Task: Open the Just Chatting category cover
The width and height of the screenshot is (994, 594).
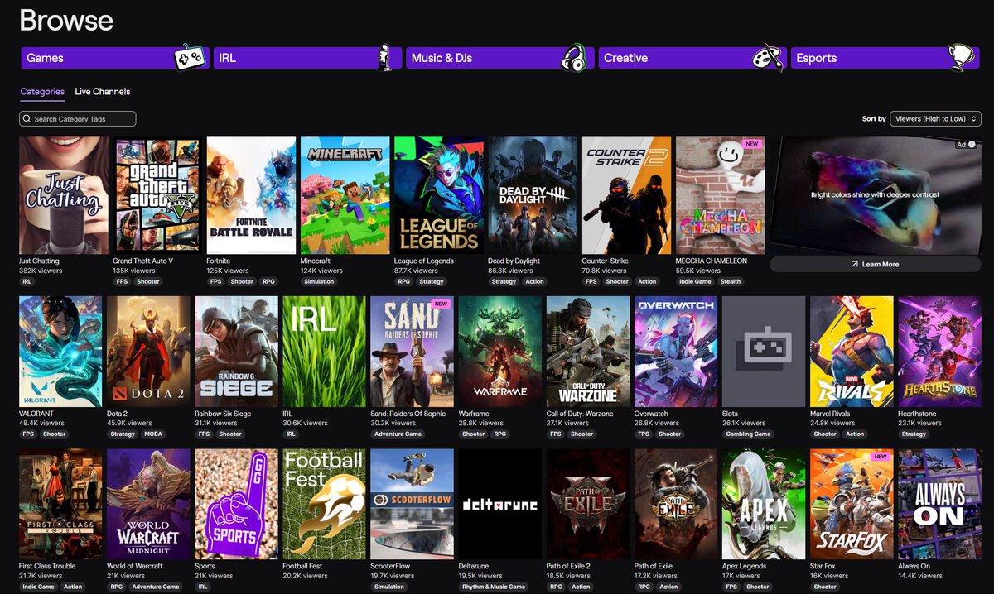Action: 64,195
